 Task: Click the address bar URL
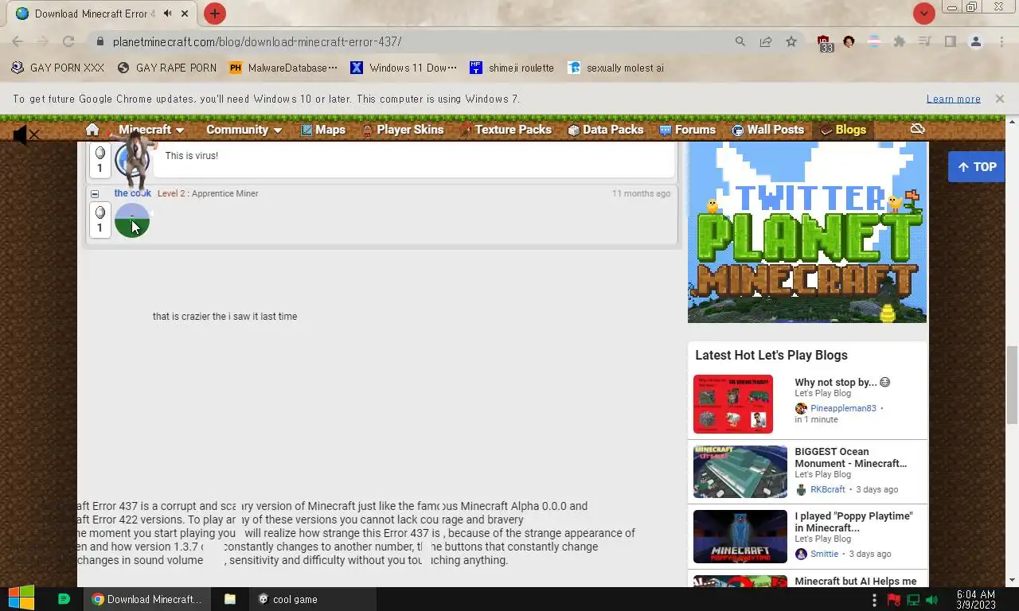coord(257,41)
